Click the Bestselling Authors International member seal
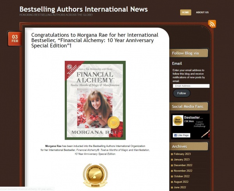Image resolution: width=234 pixels, height=191 pixels. [x=96, y=175]
